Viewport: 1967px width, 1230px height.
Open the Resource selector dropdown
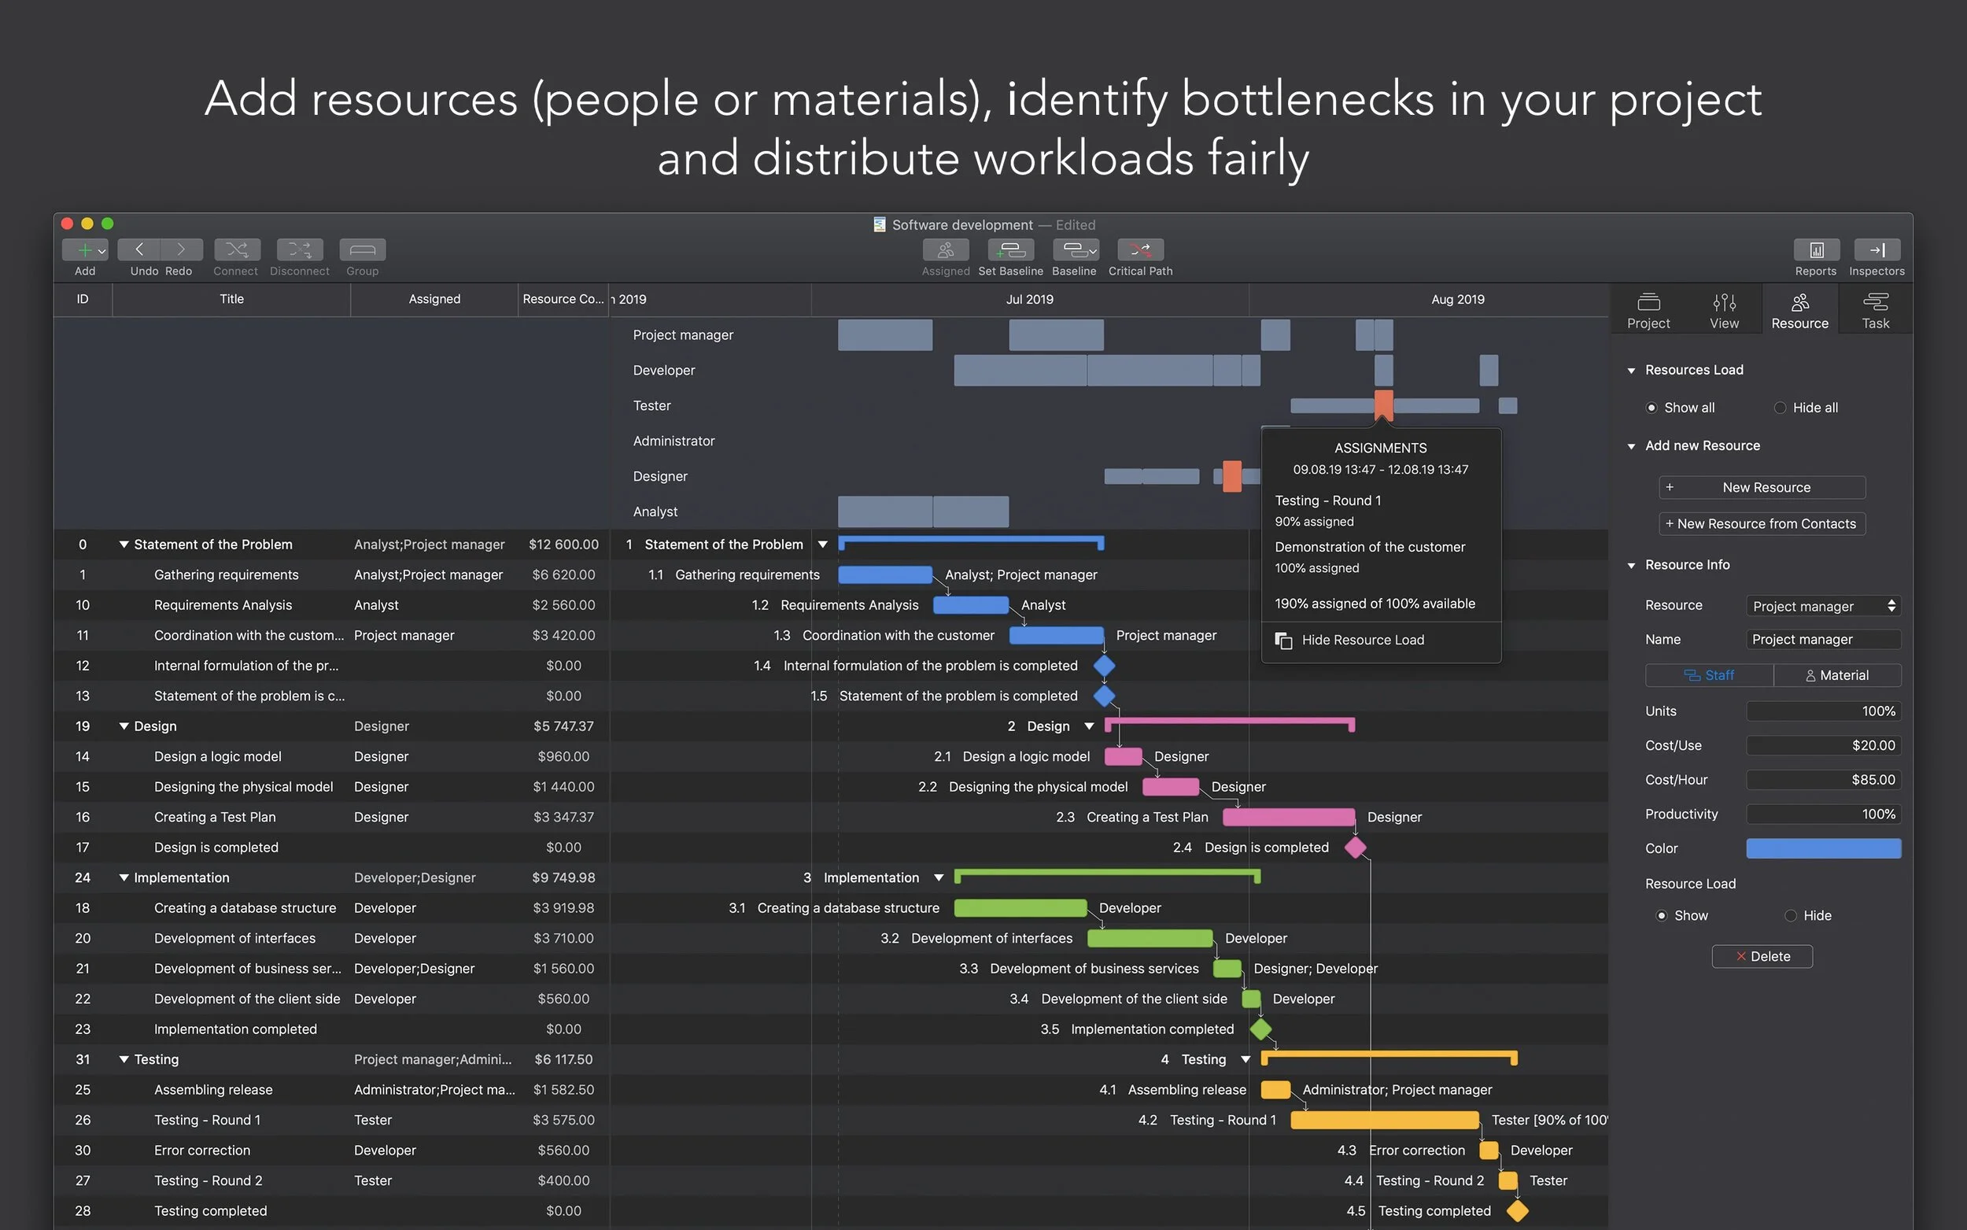[x=1823, y=606]
